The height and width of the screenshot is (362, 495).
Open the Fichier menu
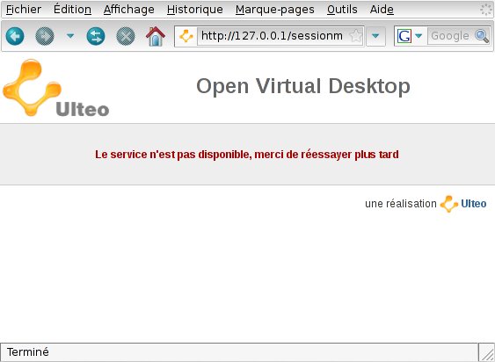pos(24,10)
